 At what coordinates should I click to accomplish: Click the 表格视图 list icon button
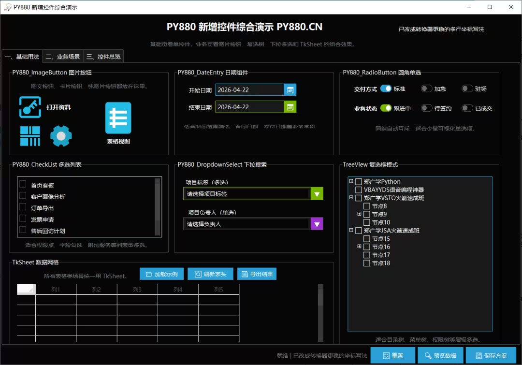pyautogui.click(x=118, y=118)
